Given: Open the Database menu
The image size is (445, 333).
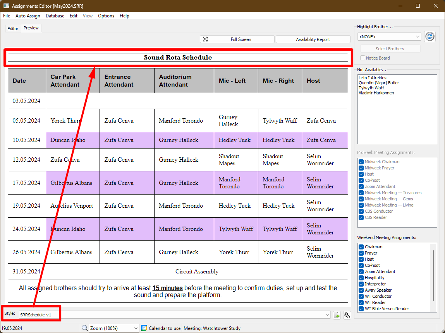Looking at the screenshot, I should tap(55, 16).
